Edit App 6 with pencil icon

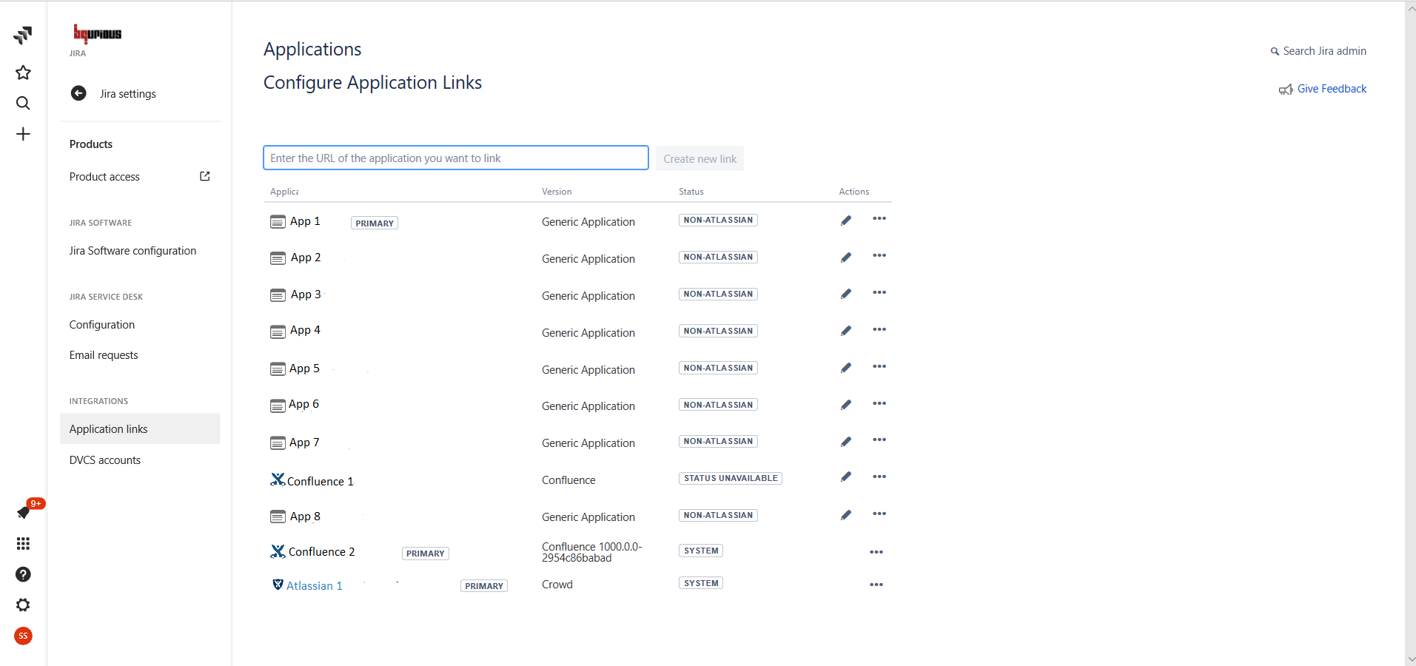click(846, 405)
